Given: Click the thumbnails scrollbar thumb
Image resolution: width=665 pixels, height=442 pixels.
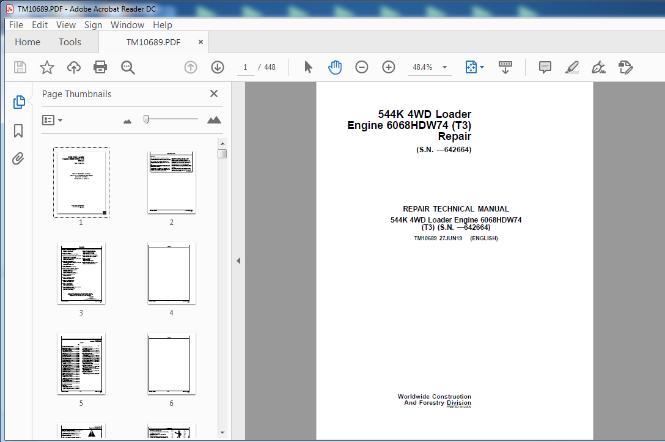Looking at the screenshot, I should [x=222, y=153].
